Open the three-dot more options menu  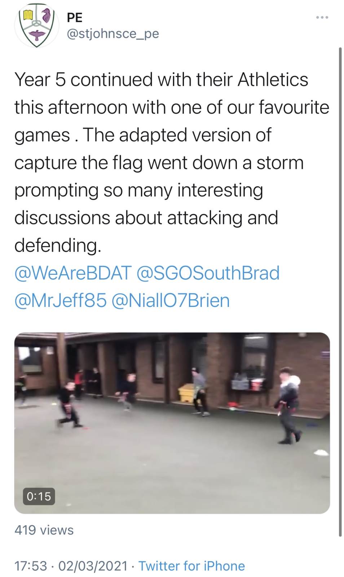pos(322,17)
